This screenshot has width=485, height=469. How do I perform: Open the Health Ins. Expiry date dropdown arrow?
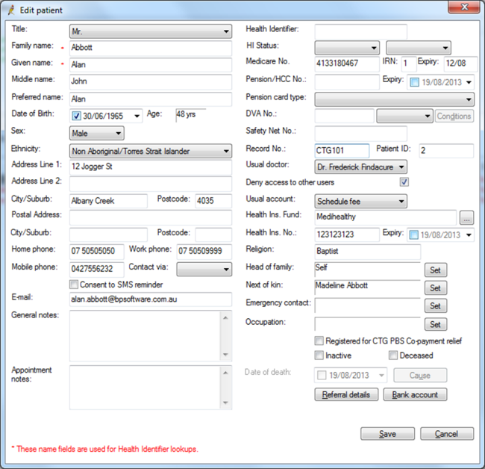pos(469,235)
